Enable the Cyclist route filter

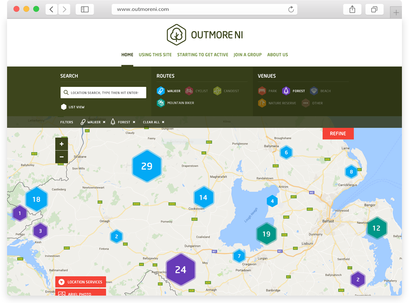tap(189, 91)
